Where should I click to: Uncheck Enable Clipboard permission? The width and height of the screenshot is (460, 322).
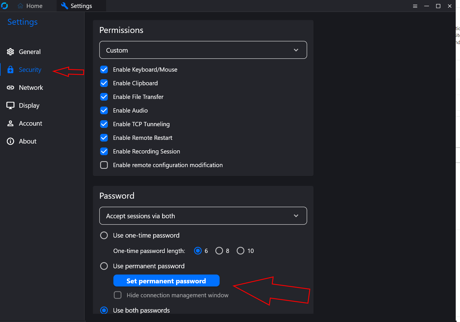pyautogui.click(x=104, y=83)
